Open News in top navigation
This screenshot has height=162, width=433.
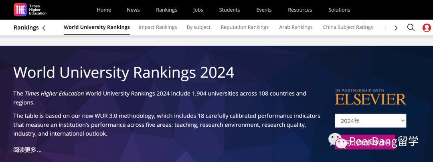(x=134, y=10)
